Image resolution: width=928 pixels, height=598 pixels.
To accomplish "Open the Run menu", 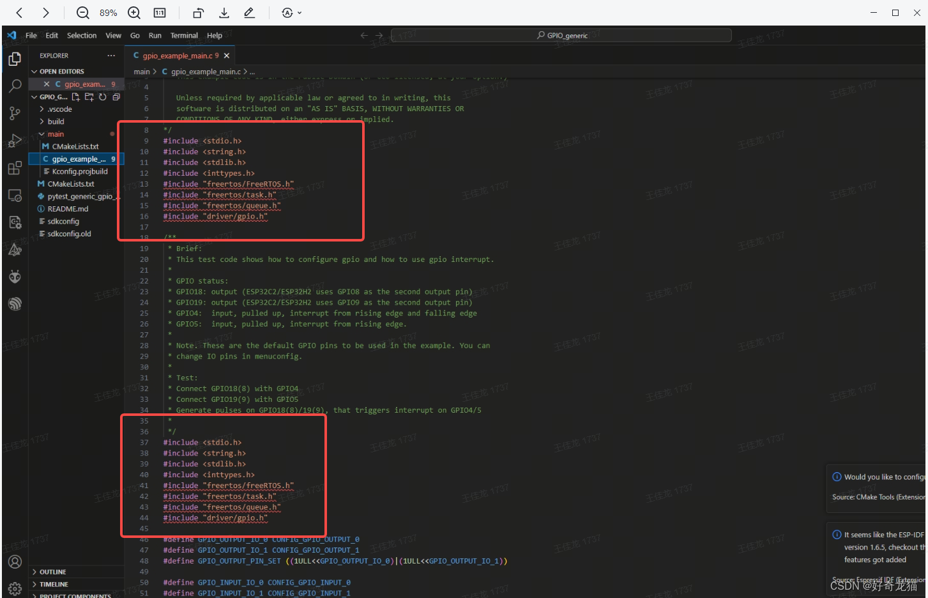I will tap(155, 35).
